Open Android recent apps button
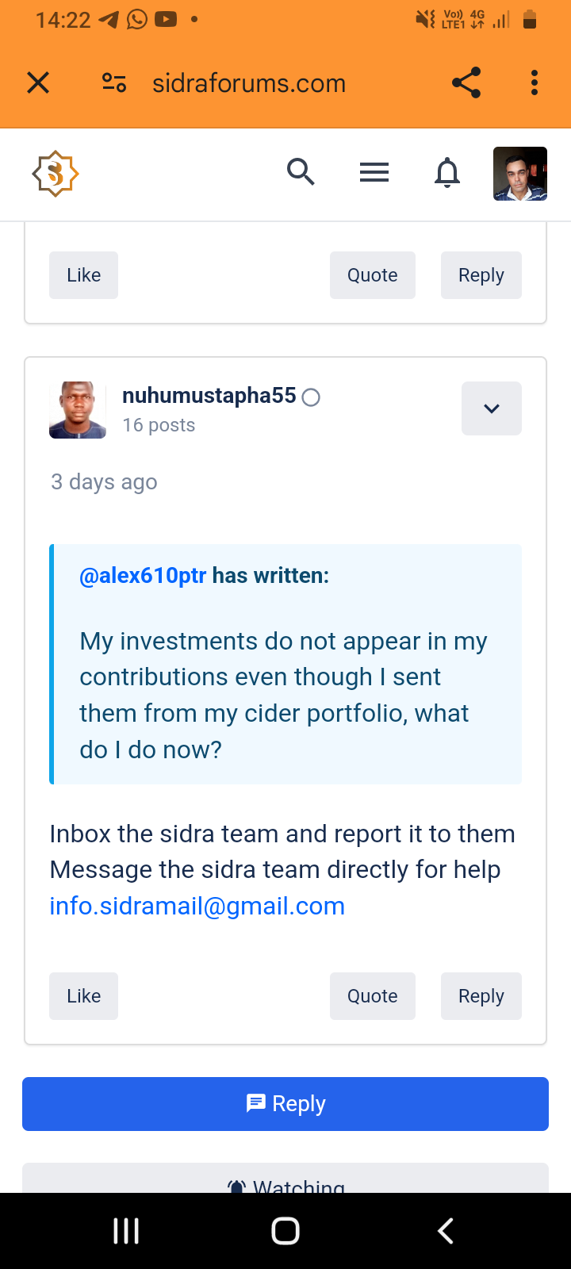 pyautogui.click(x=126, y=1231)
